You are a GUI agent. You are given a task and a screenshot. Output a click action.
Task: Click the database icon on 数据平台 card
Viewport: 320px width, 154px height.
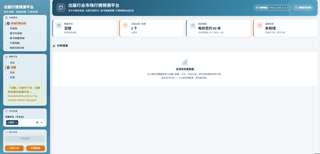59,26
